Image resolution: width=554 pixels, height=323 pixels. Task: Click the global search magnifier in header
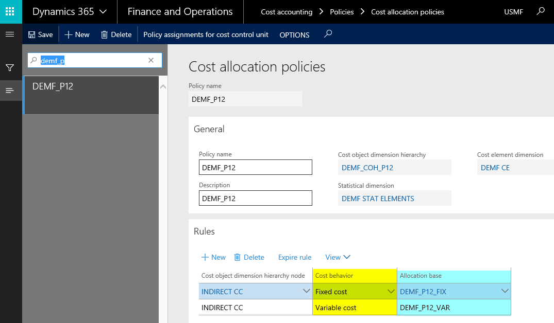tap(540, 11)
